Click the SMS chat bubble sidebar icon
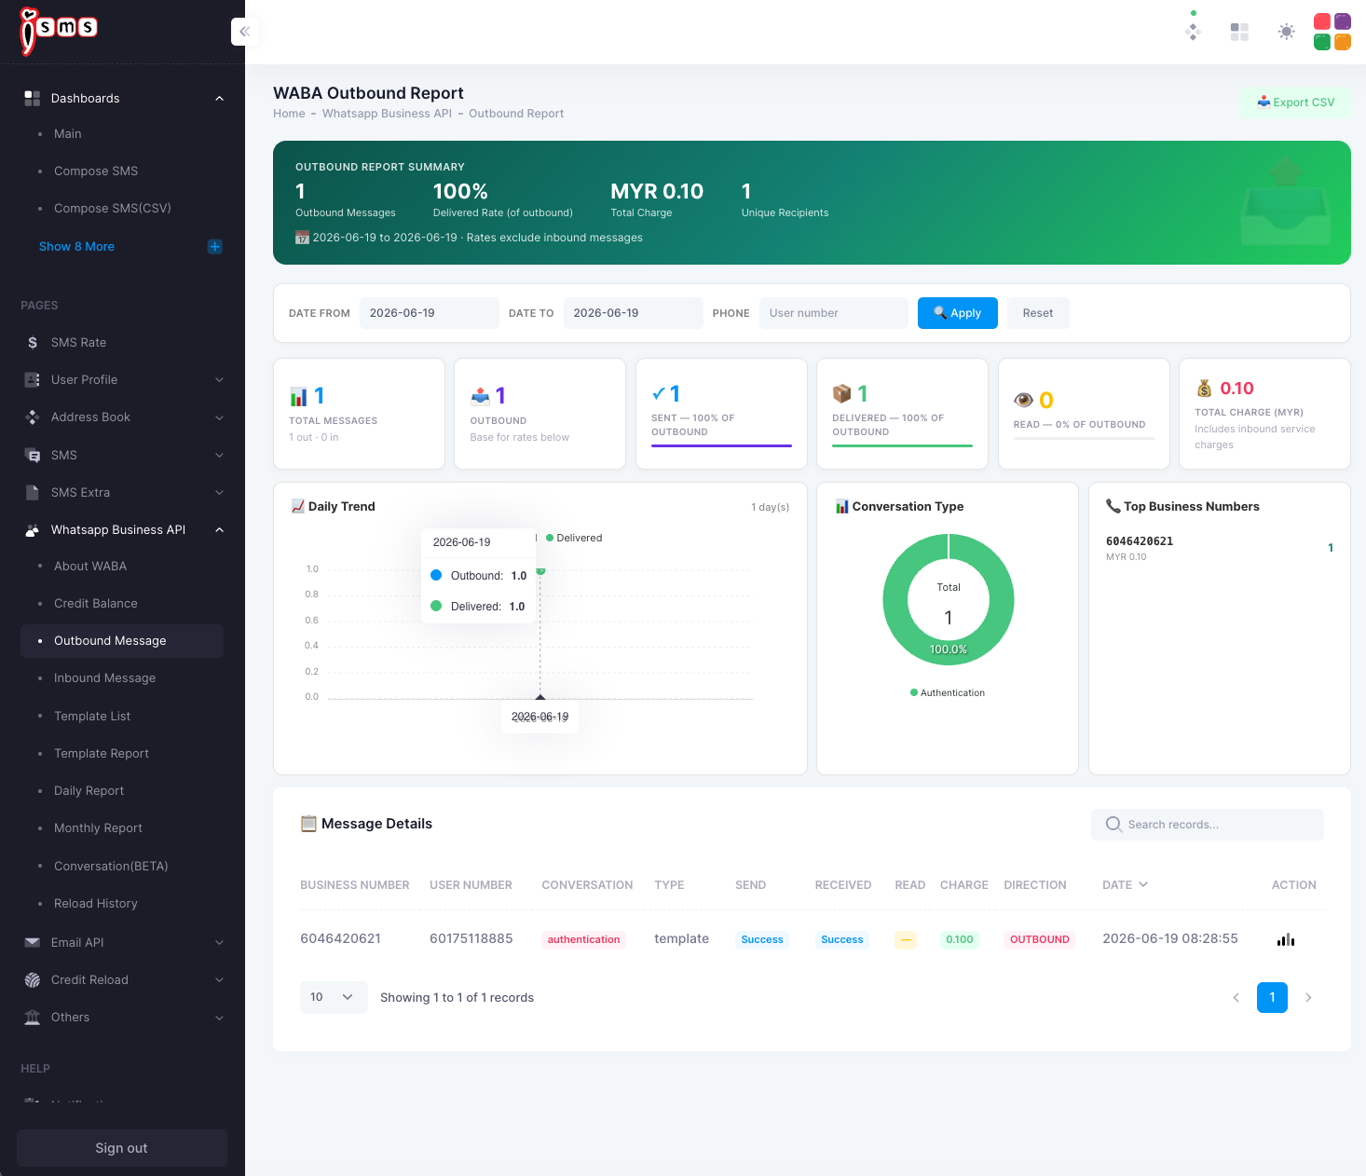The height and width of the screenshot is (1176, 1366). (33, 456)
